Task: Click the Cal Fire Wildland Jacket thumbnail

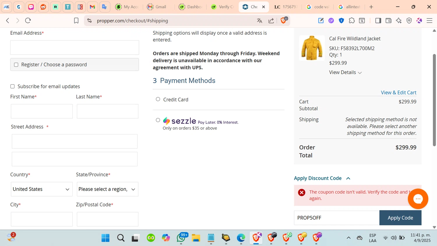Action: (312, 48)
